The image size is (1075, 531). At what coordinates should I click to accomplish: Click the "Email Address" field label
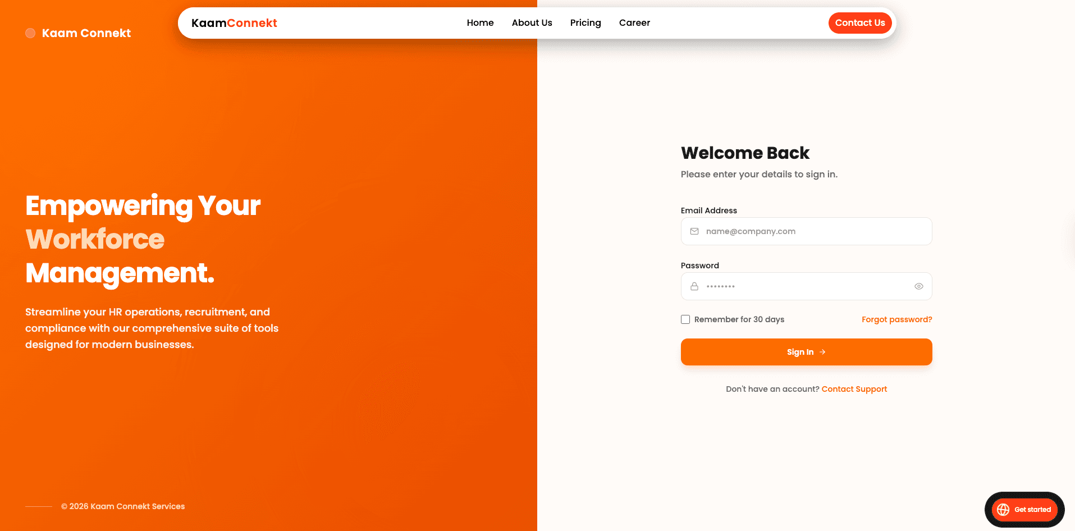[709, 210]
